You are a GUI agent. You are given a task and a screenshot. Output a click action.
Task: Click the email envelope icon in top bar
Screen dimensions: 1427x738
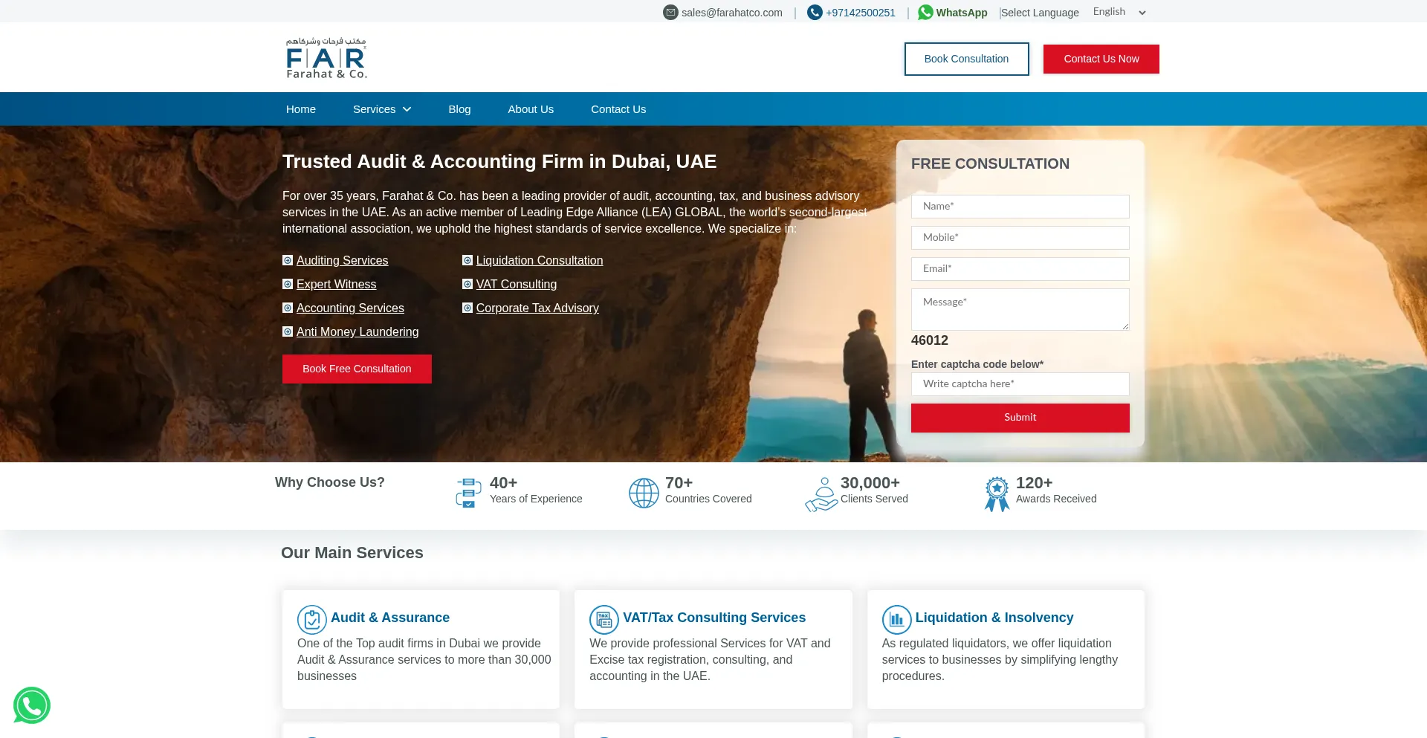click(x=670, y=13)
